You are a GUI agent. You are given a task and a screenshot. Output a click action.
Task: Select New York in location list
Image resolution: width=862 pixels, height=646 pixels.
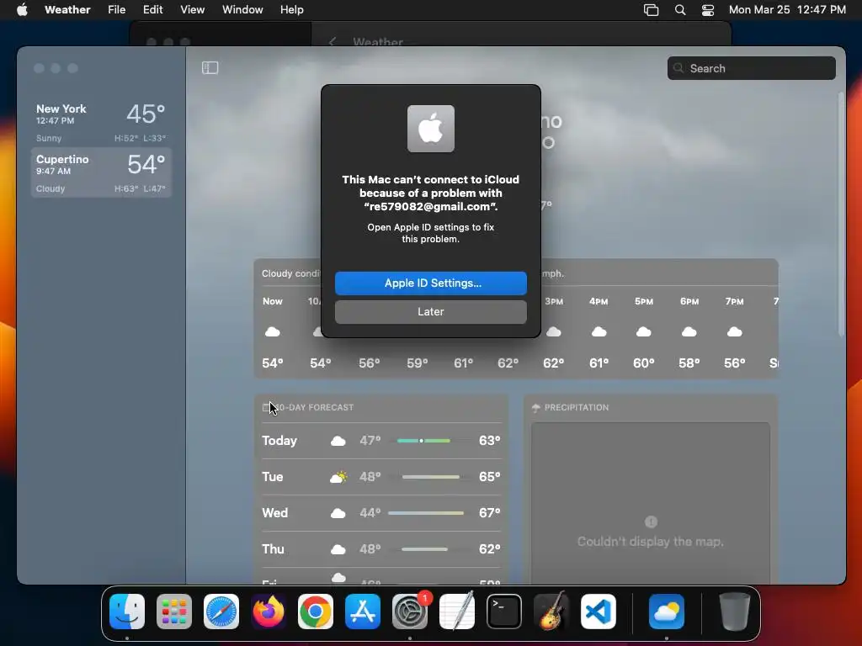tap(101, 122)
